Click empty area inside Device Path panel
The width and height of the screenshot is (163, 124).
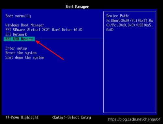click(130, 72)
